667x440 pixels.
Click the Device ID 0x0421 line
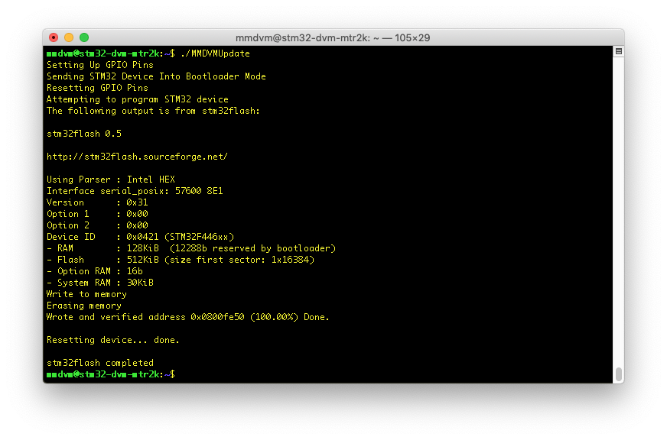click(x=141, y=237)
